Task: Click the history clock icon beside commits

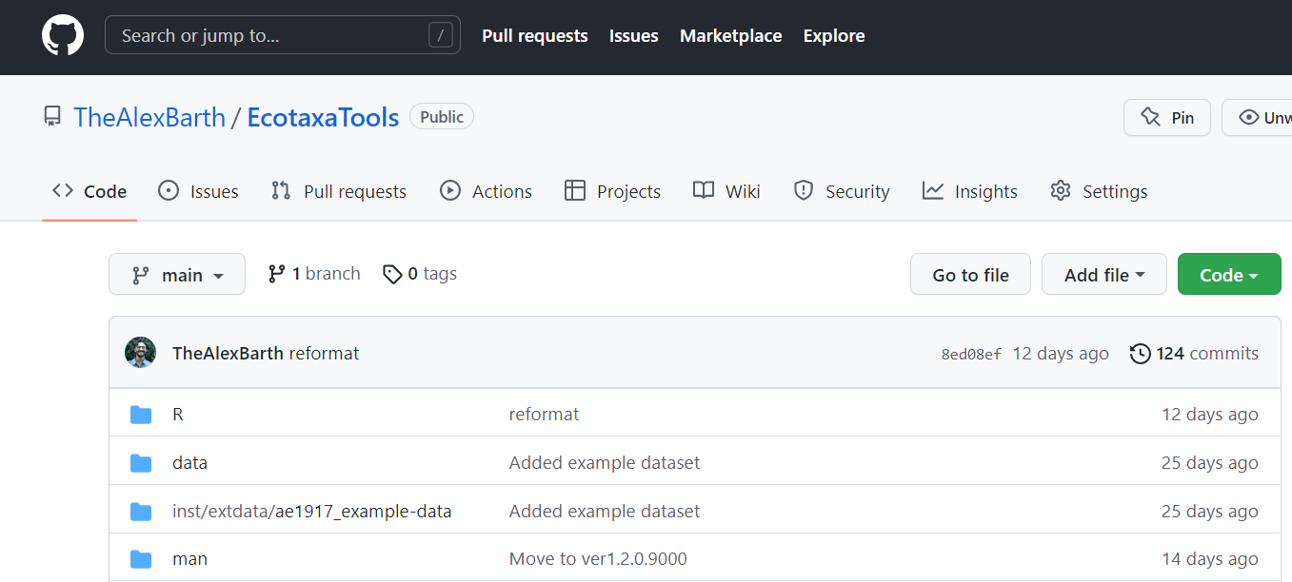Action: click(1140, 354)
